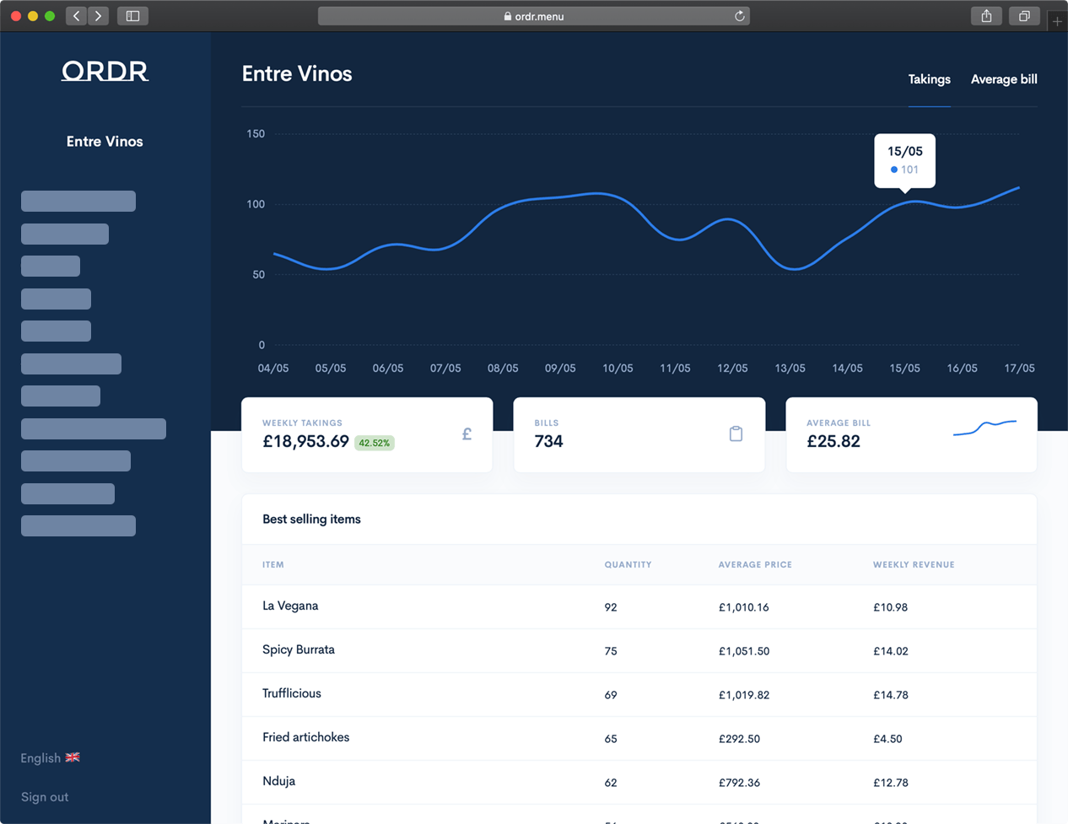Click the clipboard icon on the Bills card
Viewport: 1068px width, 824px height.
736,434
